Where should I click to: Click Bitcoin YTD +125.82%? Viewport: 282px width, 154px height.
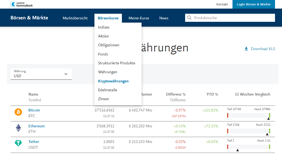tap(210, 110)
